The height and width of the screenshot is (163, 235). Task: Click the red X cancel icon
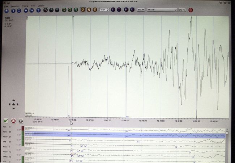point(13,121)
